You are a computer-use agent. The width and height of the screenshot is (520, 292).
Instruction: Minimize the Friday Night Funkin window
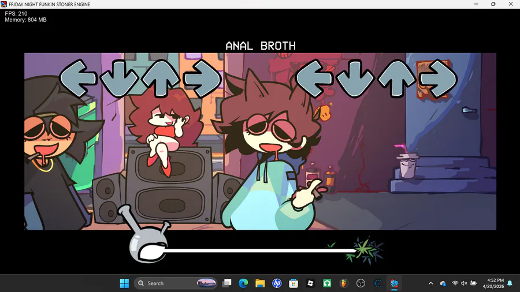476,4
